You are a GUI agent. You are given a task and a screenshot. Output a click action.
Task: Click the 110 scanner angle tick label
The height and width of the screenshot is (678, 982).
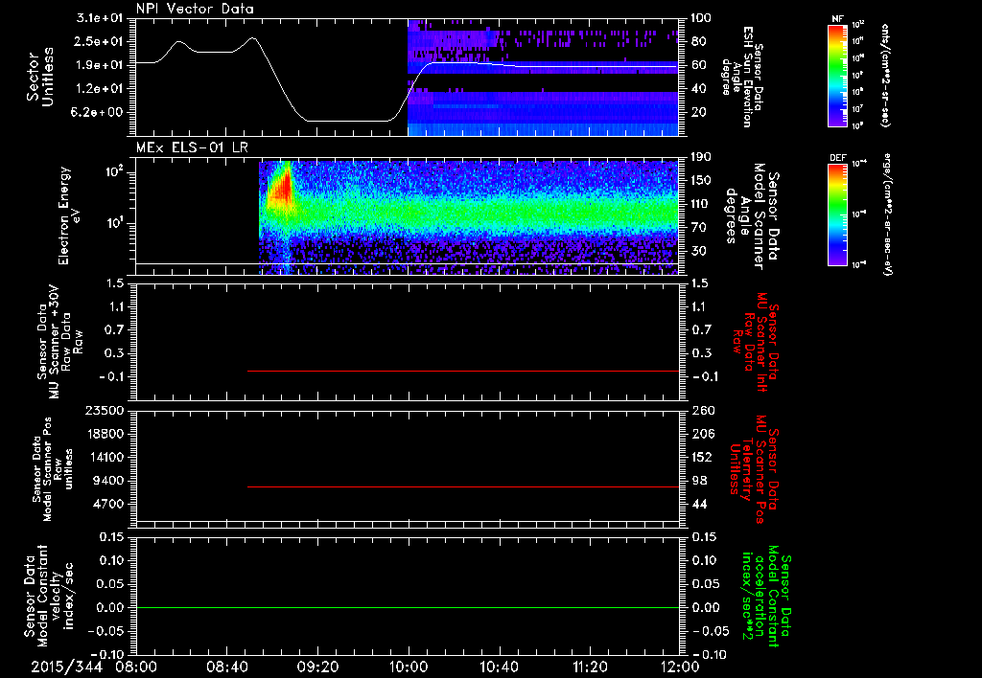(x=701, y=204)
